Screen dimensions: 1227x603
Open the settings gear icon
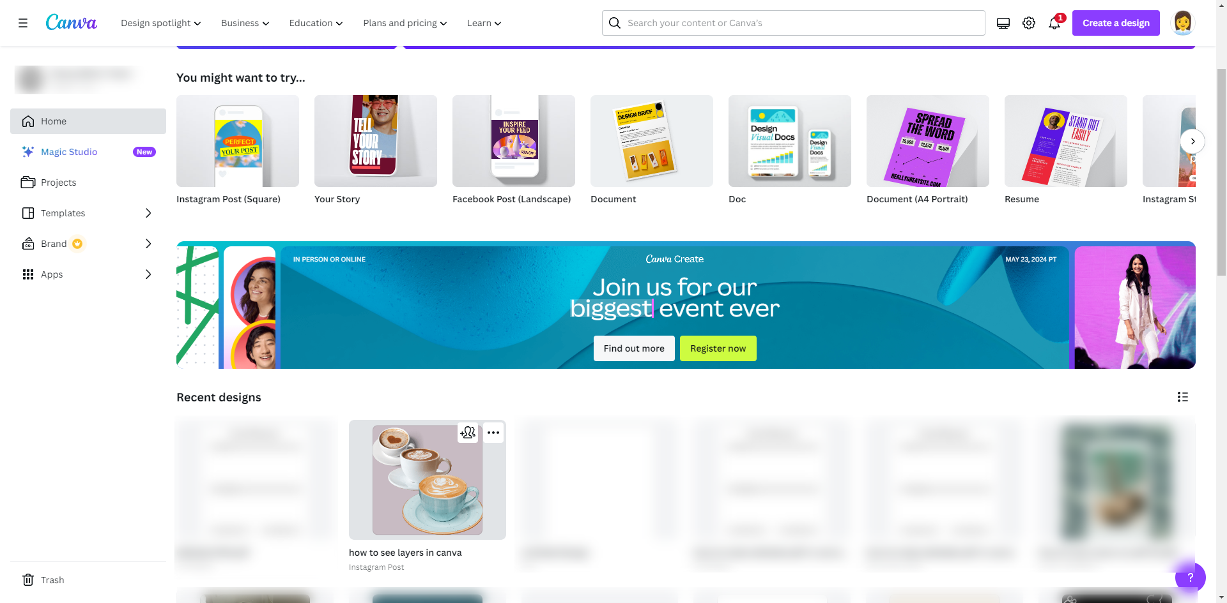pos(1029,23)
